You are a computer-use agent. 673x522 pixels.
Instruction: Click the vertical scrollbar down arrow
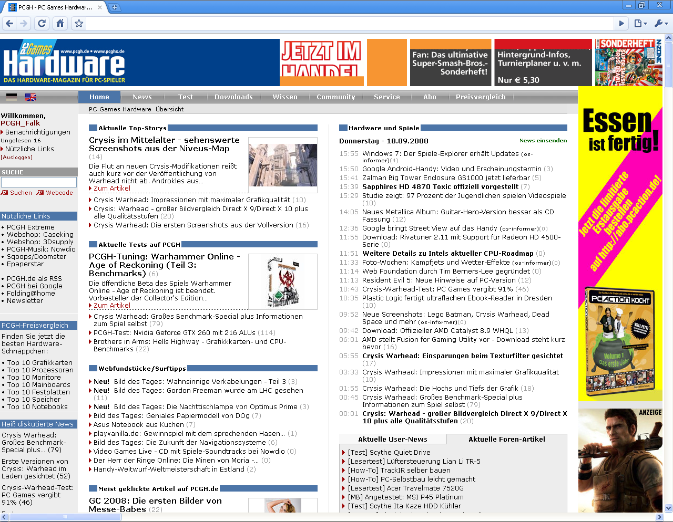tap(669, 508)
